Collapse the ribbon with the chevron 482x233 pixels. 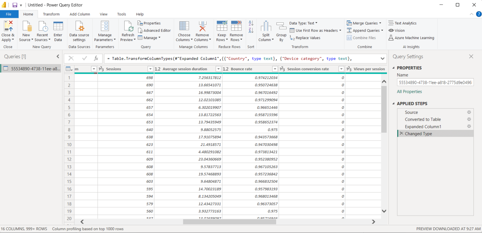pyautogui.click(x=471, y=14)
